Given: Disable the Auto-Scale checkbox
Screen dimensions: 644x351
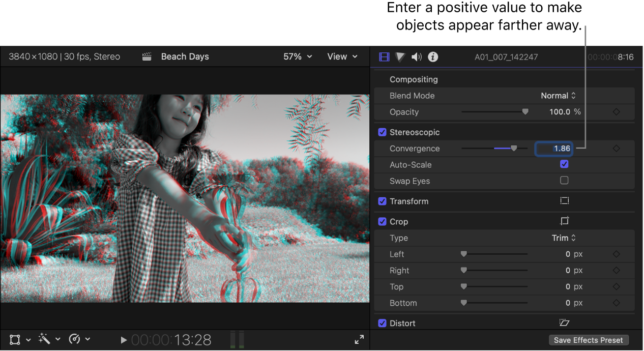Looking at the screenshot, I should 564,164.
